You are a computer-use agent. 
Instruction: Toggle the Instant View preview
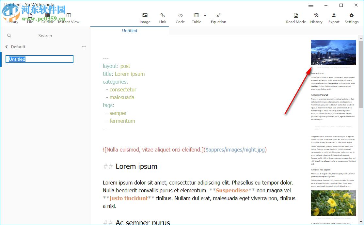pyautogui.click(x=69, y=17)
